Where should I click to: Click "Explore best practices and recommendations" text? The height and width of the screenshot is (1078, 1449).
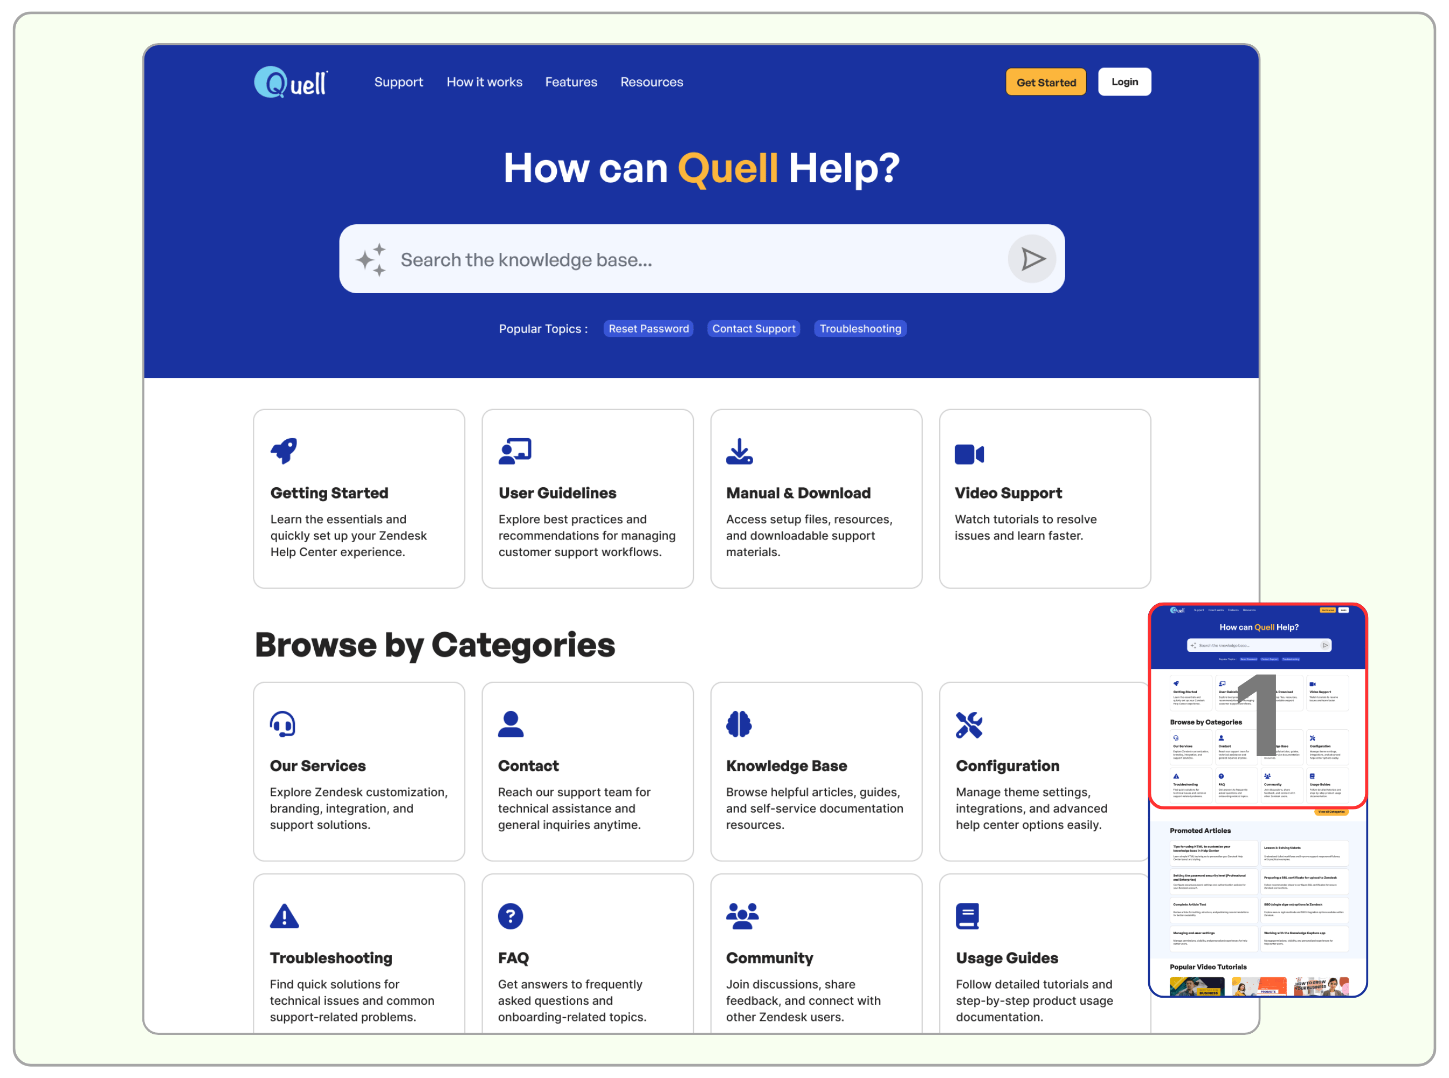[x=587, y=536]
